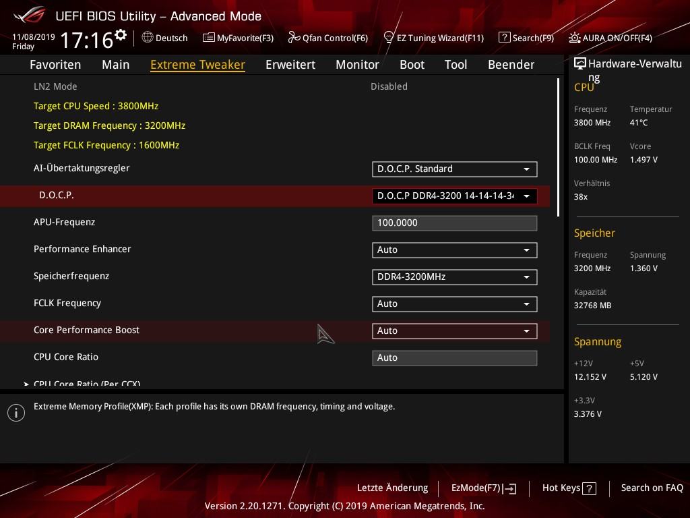
Task: Open time settings gear icon
Action: 121,35
